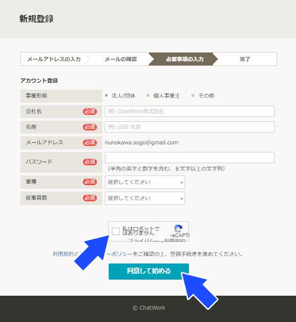Image resolution: width=296 pixels, height=322 pixels.
Task: Open the 業種 dropdown list
Action: pyautogui.click(x=145, y=182)
